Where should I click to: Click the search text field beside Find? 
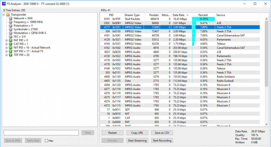tap(41, 133)
